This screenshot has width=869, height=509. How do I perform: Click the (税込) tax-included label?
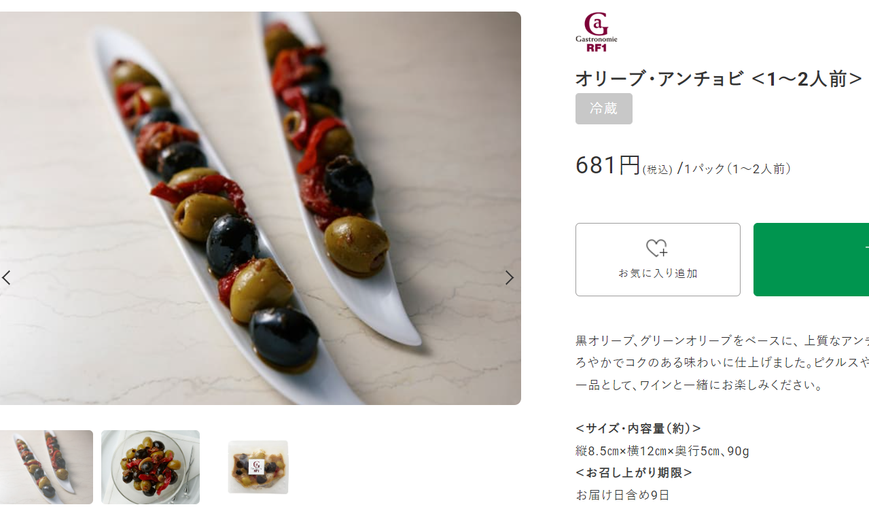(657, 169)
